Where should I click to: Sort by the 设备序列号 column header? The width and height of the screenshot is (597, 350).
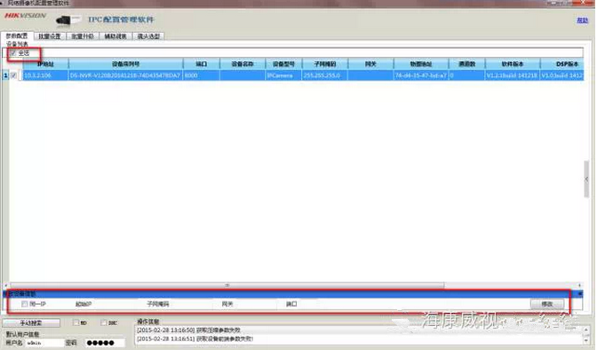coord(125,64)
